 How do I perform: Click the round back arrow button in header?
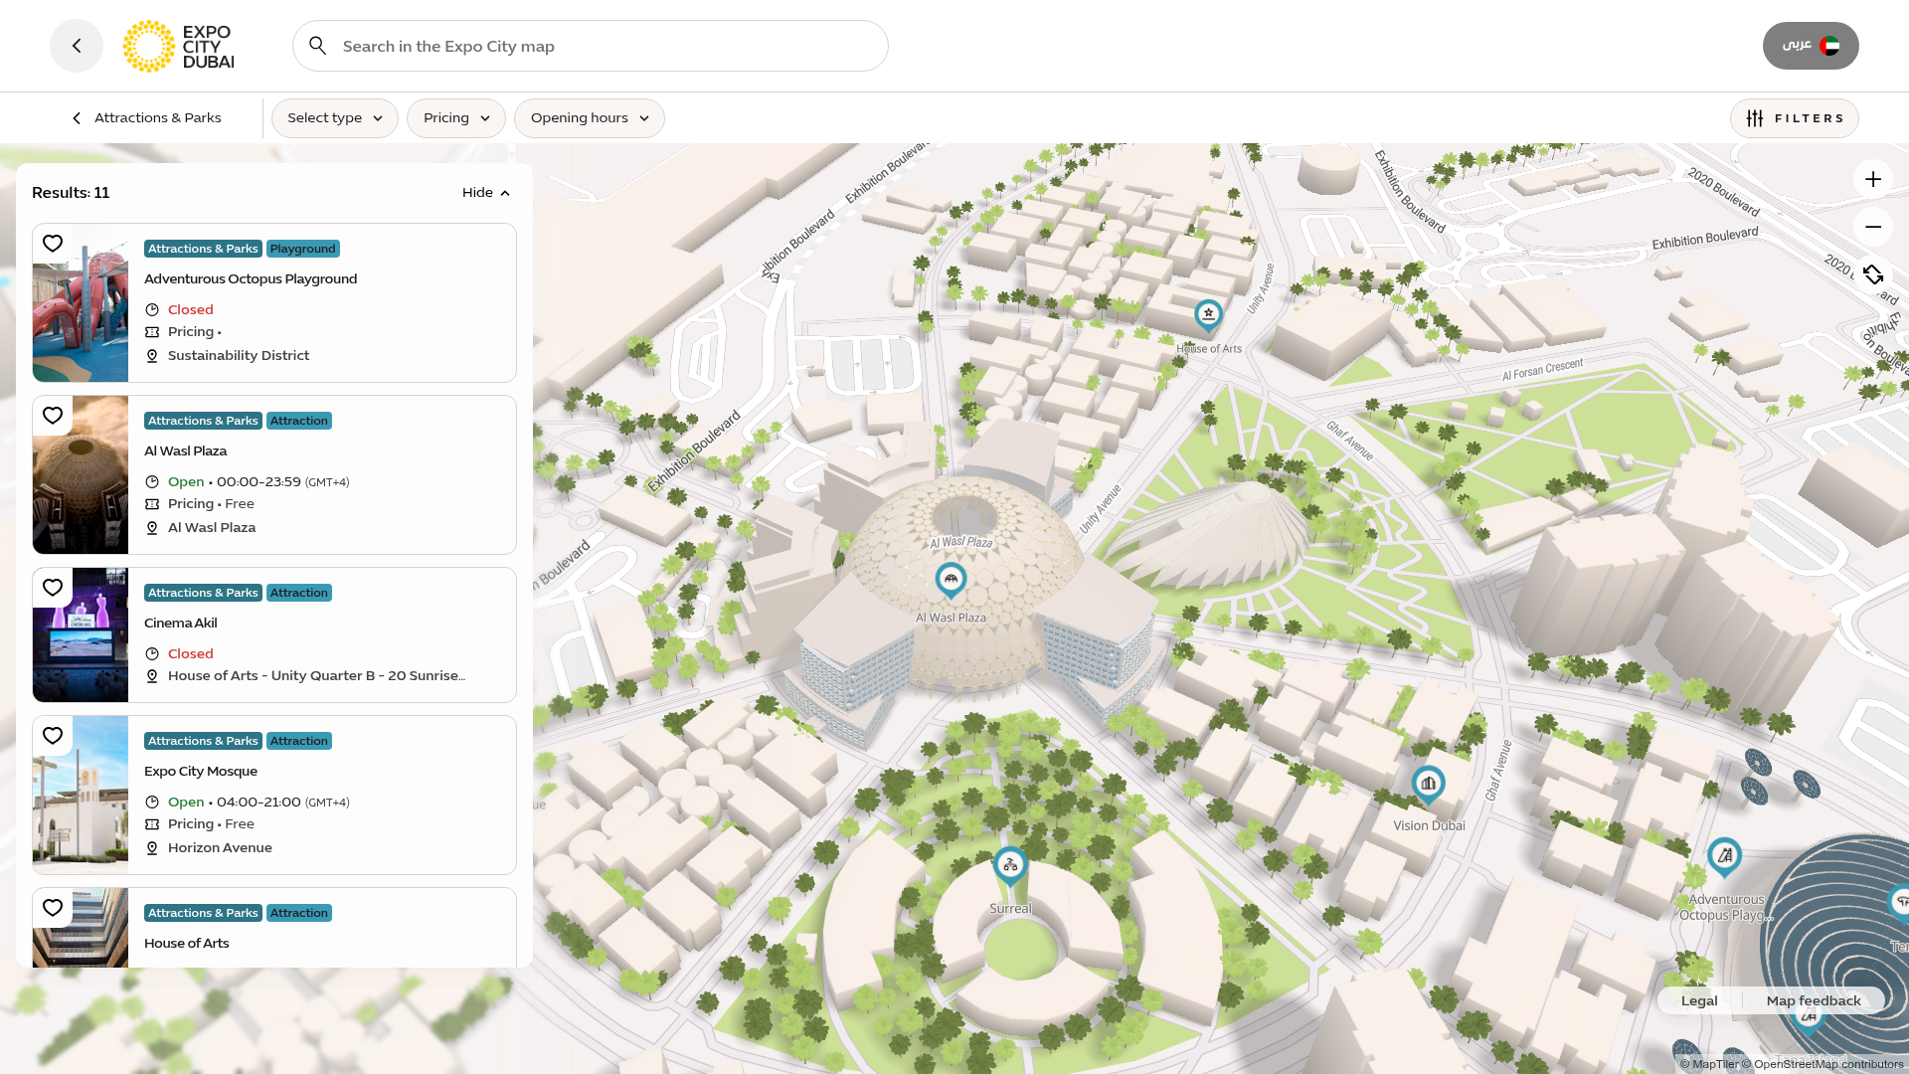click(x=77, y=46)
